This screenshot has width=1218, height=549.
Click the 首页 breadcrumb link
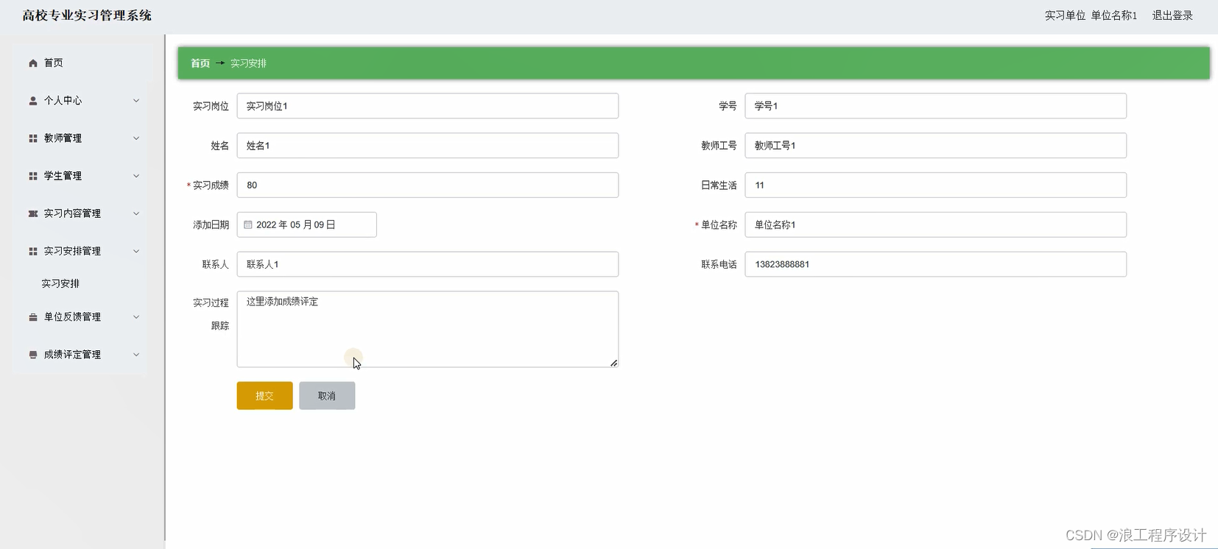[x=200, y=63]
